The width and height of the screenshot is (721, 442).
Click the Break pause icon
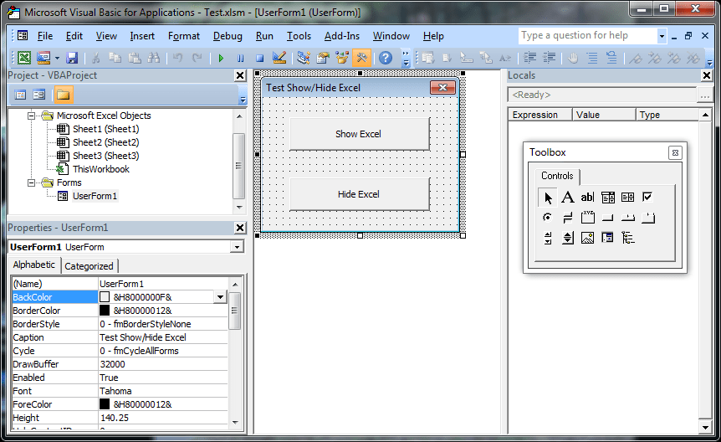point(241,58)
